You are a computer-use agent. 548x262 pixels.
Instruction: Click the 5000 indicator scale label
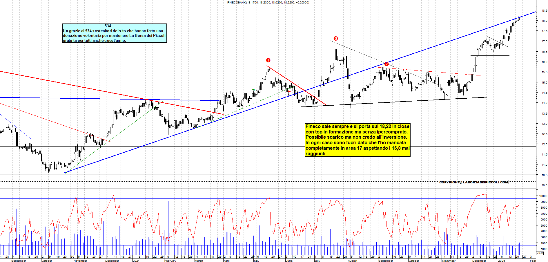click(x=544, y=225)
